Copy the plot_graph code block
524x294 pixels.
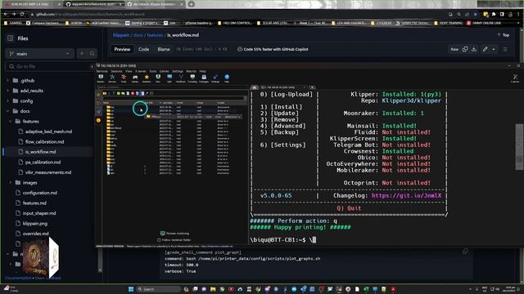[x=465, y=252]
